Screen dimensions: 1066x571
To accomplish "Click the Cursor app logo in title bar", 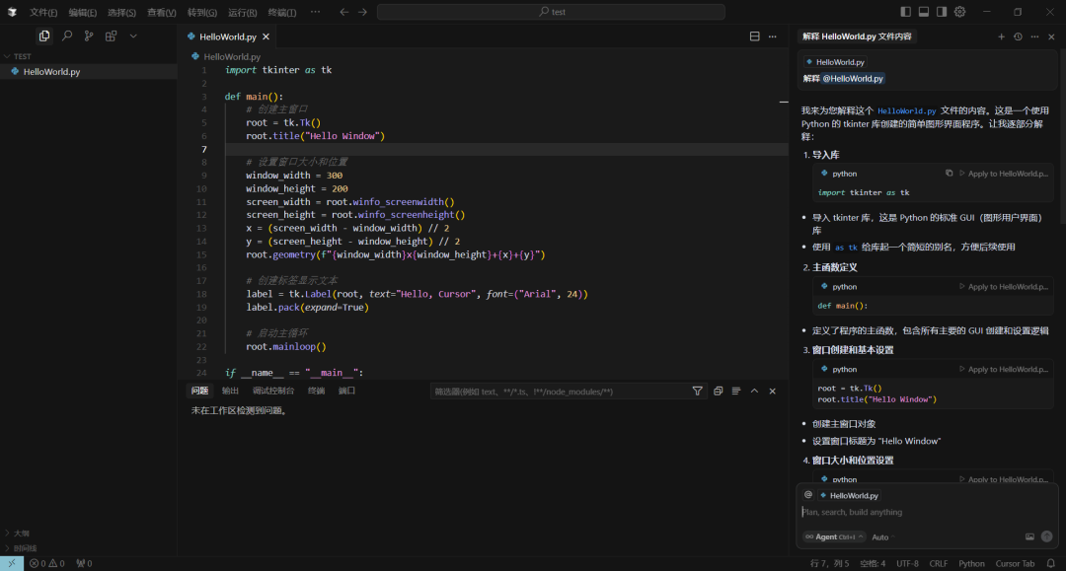I will pyautogui.click(x=12, y=12).
